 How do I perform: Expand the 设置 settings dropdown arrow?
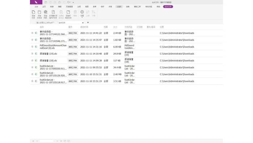pos(82,17)
